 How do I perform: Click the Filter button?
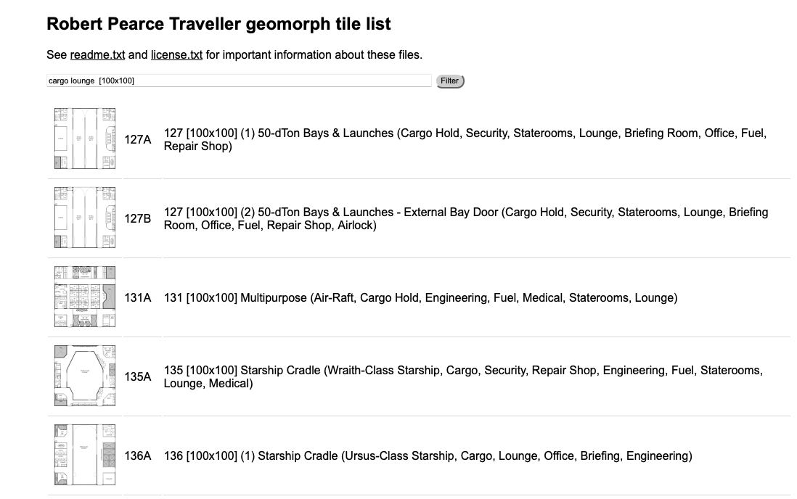coord(450,81)
